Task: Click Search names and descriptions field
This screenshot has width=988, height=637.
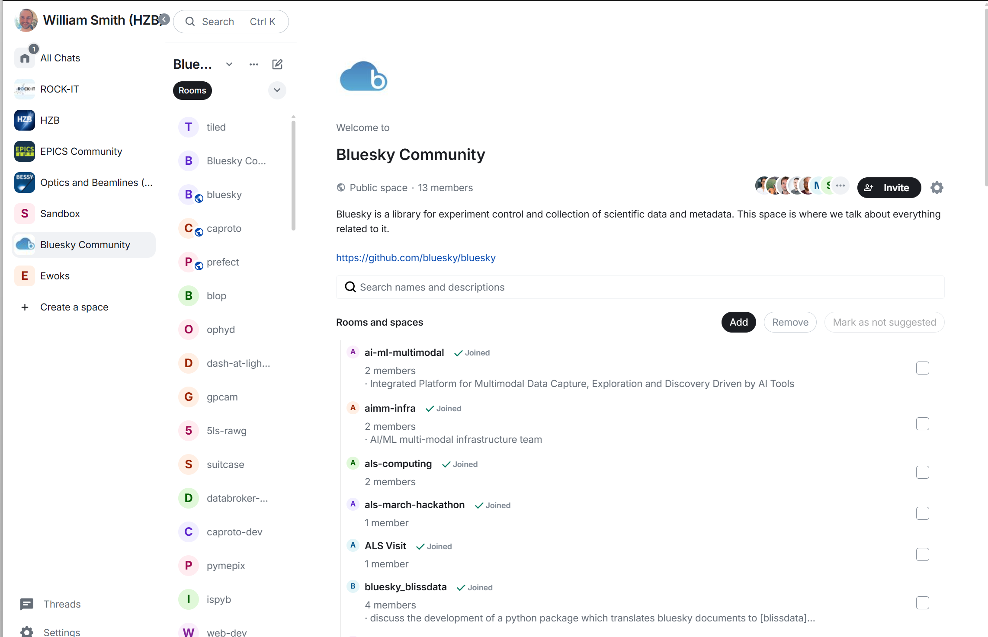Action: 640,287
